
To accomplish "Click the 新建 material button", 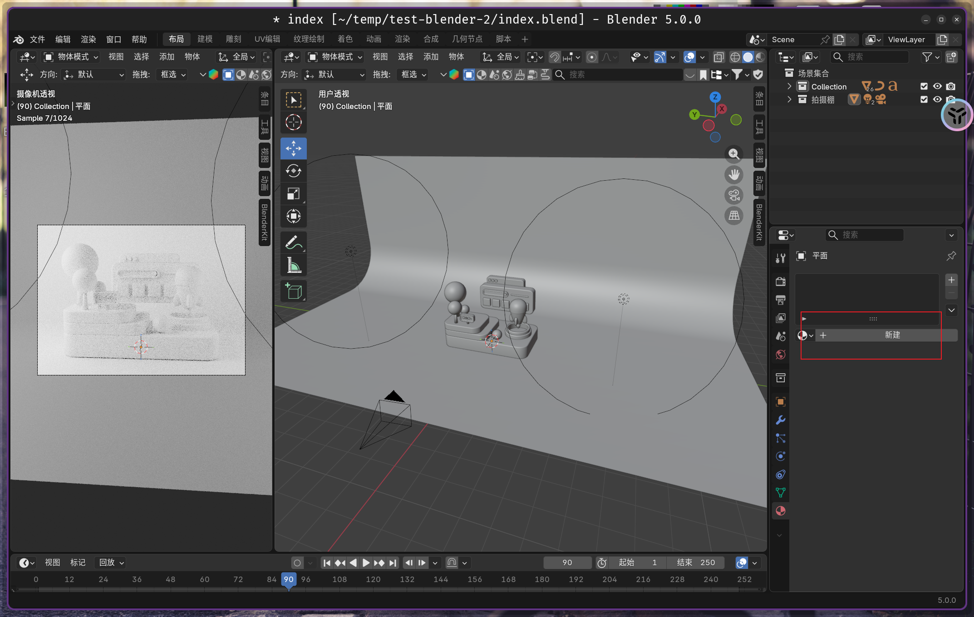I will coord(891,335).
